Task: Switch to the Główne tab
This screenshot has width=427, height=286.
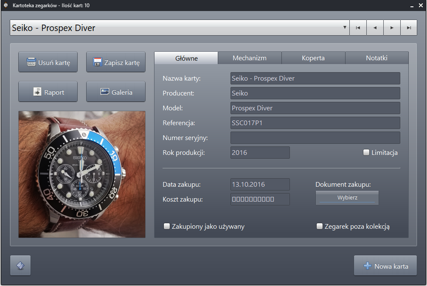Action: click(x=186, y=58)
